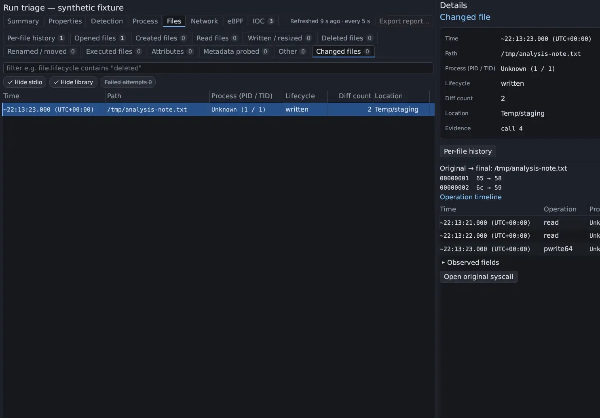This screenshot has height=418, width=600.
Task: Show Executed files sub-tab
Action: [x=114, y=51]
